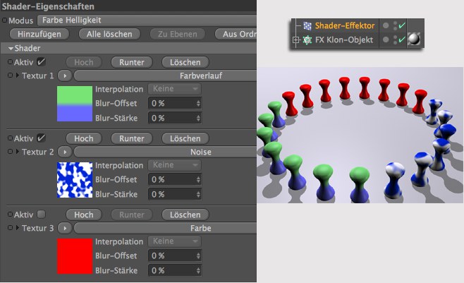The height and width of the screenshot is (283, 464).
Task: Click the Hinzufügen button
Action: click(39, 34)
